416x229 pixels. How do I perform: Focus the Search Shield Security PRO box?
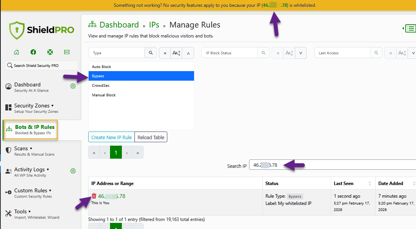42,65
